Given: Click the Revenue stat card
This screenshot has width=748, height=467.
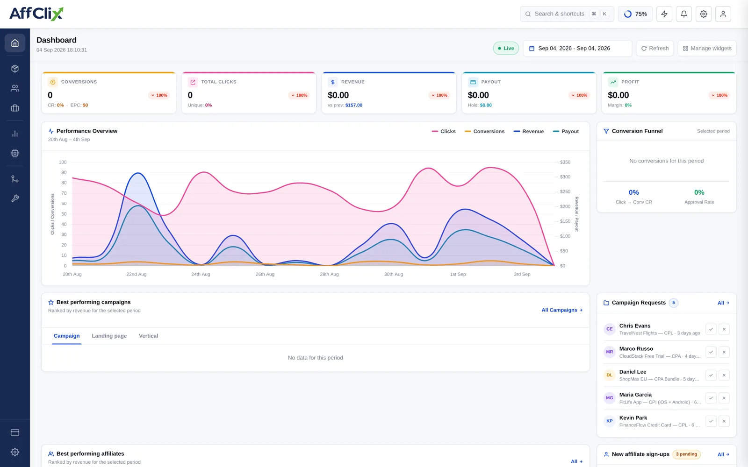Looking at the screenshot, I should pyautogui.click(x=389, y=92).
